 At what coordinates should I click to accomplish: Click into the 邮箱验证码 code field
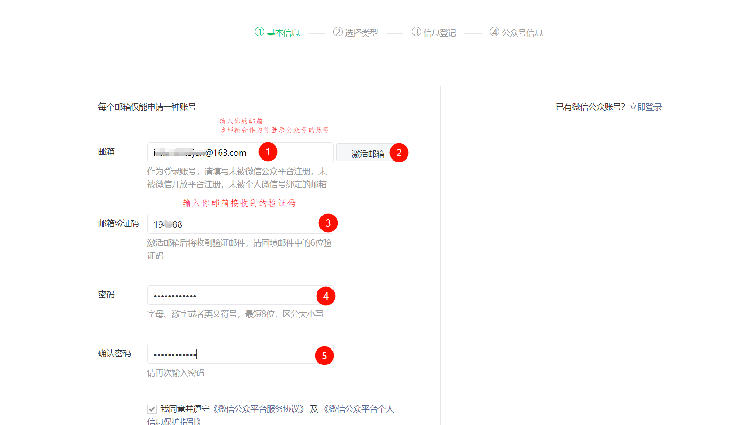click(x=233, y=224)
